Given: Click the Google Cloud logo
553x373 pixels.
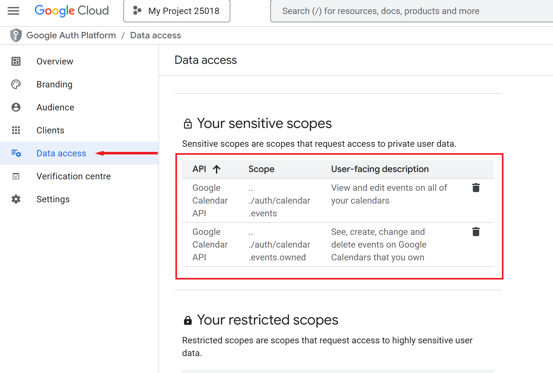Looking at the screenshot, I should coord(72,11).
